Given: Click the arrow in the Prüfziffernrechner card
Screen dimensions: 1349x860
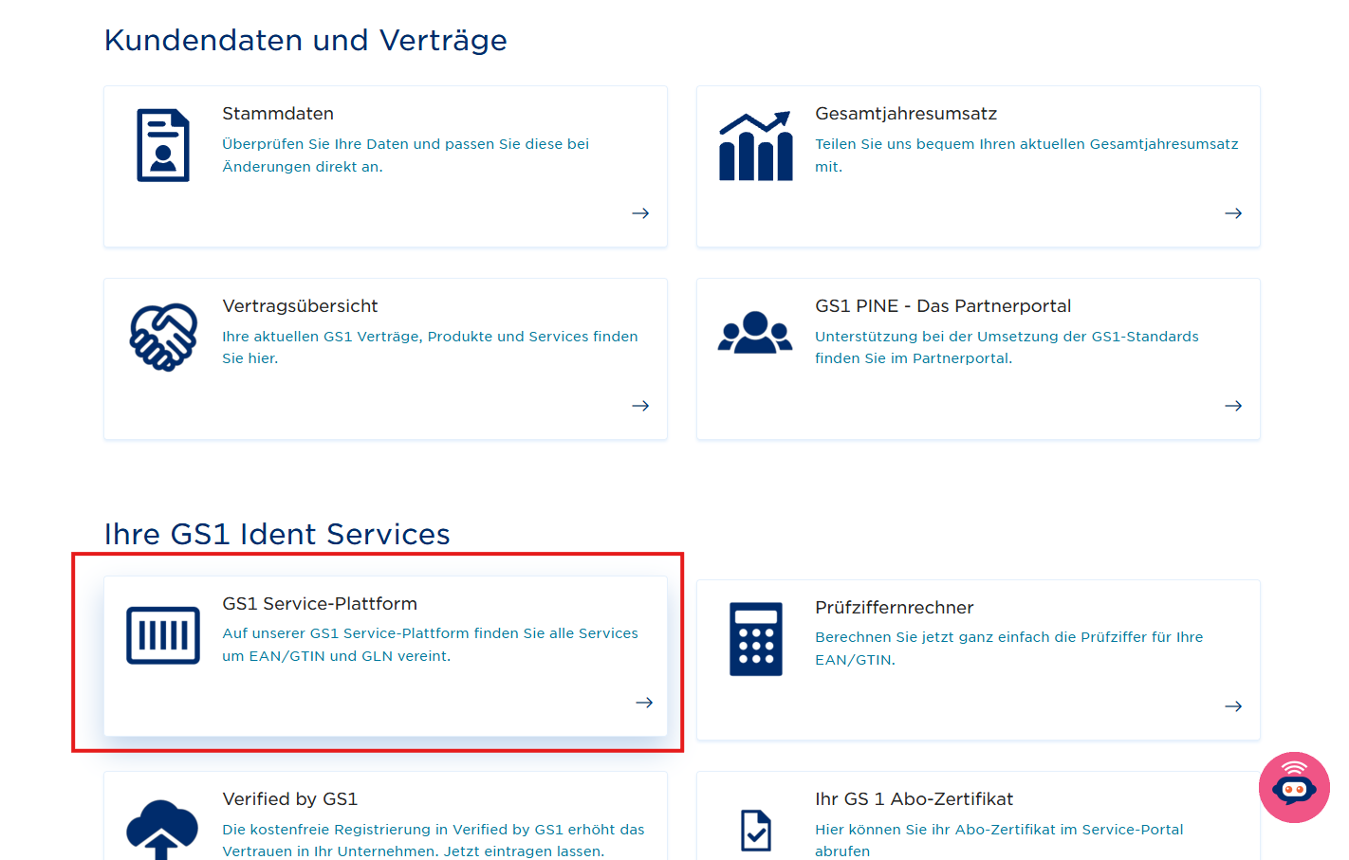Looking at the screenshot, I should [1233, 706].
